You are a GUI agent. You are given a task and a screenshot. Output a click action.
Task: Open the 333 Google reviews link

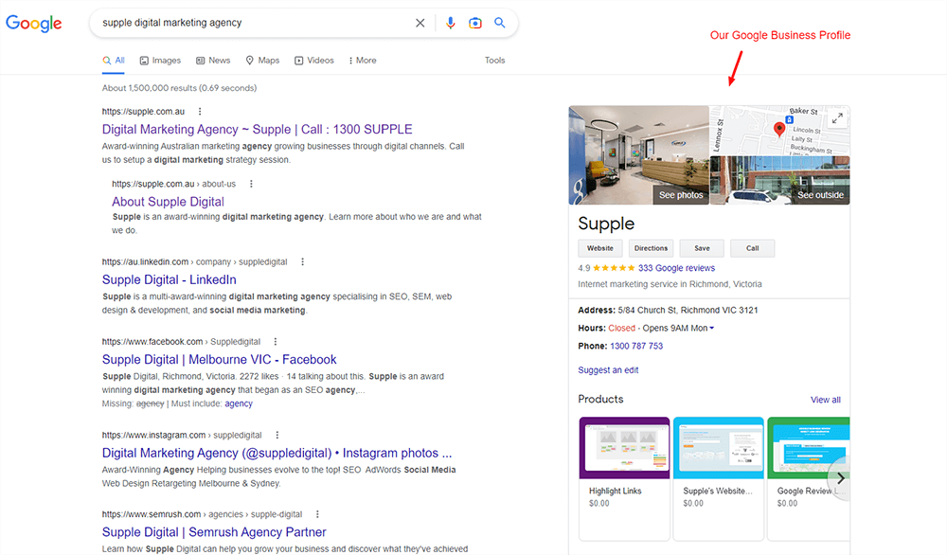coord(676,268)
